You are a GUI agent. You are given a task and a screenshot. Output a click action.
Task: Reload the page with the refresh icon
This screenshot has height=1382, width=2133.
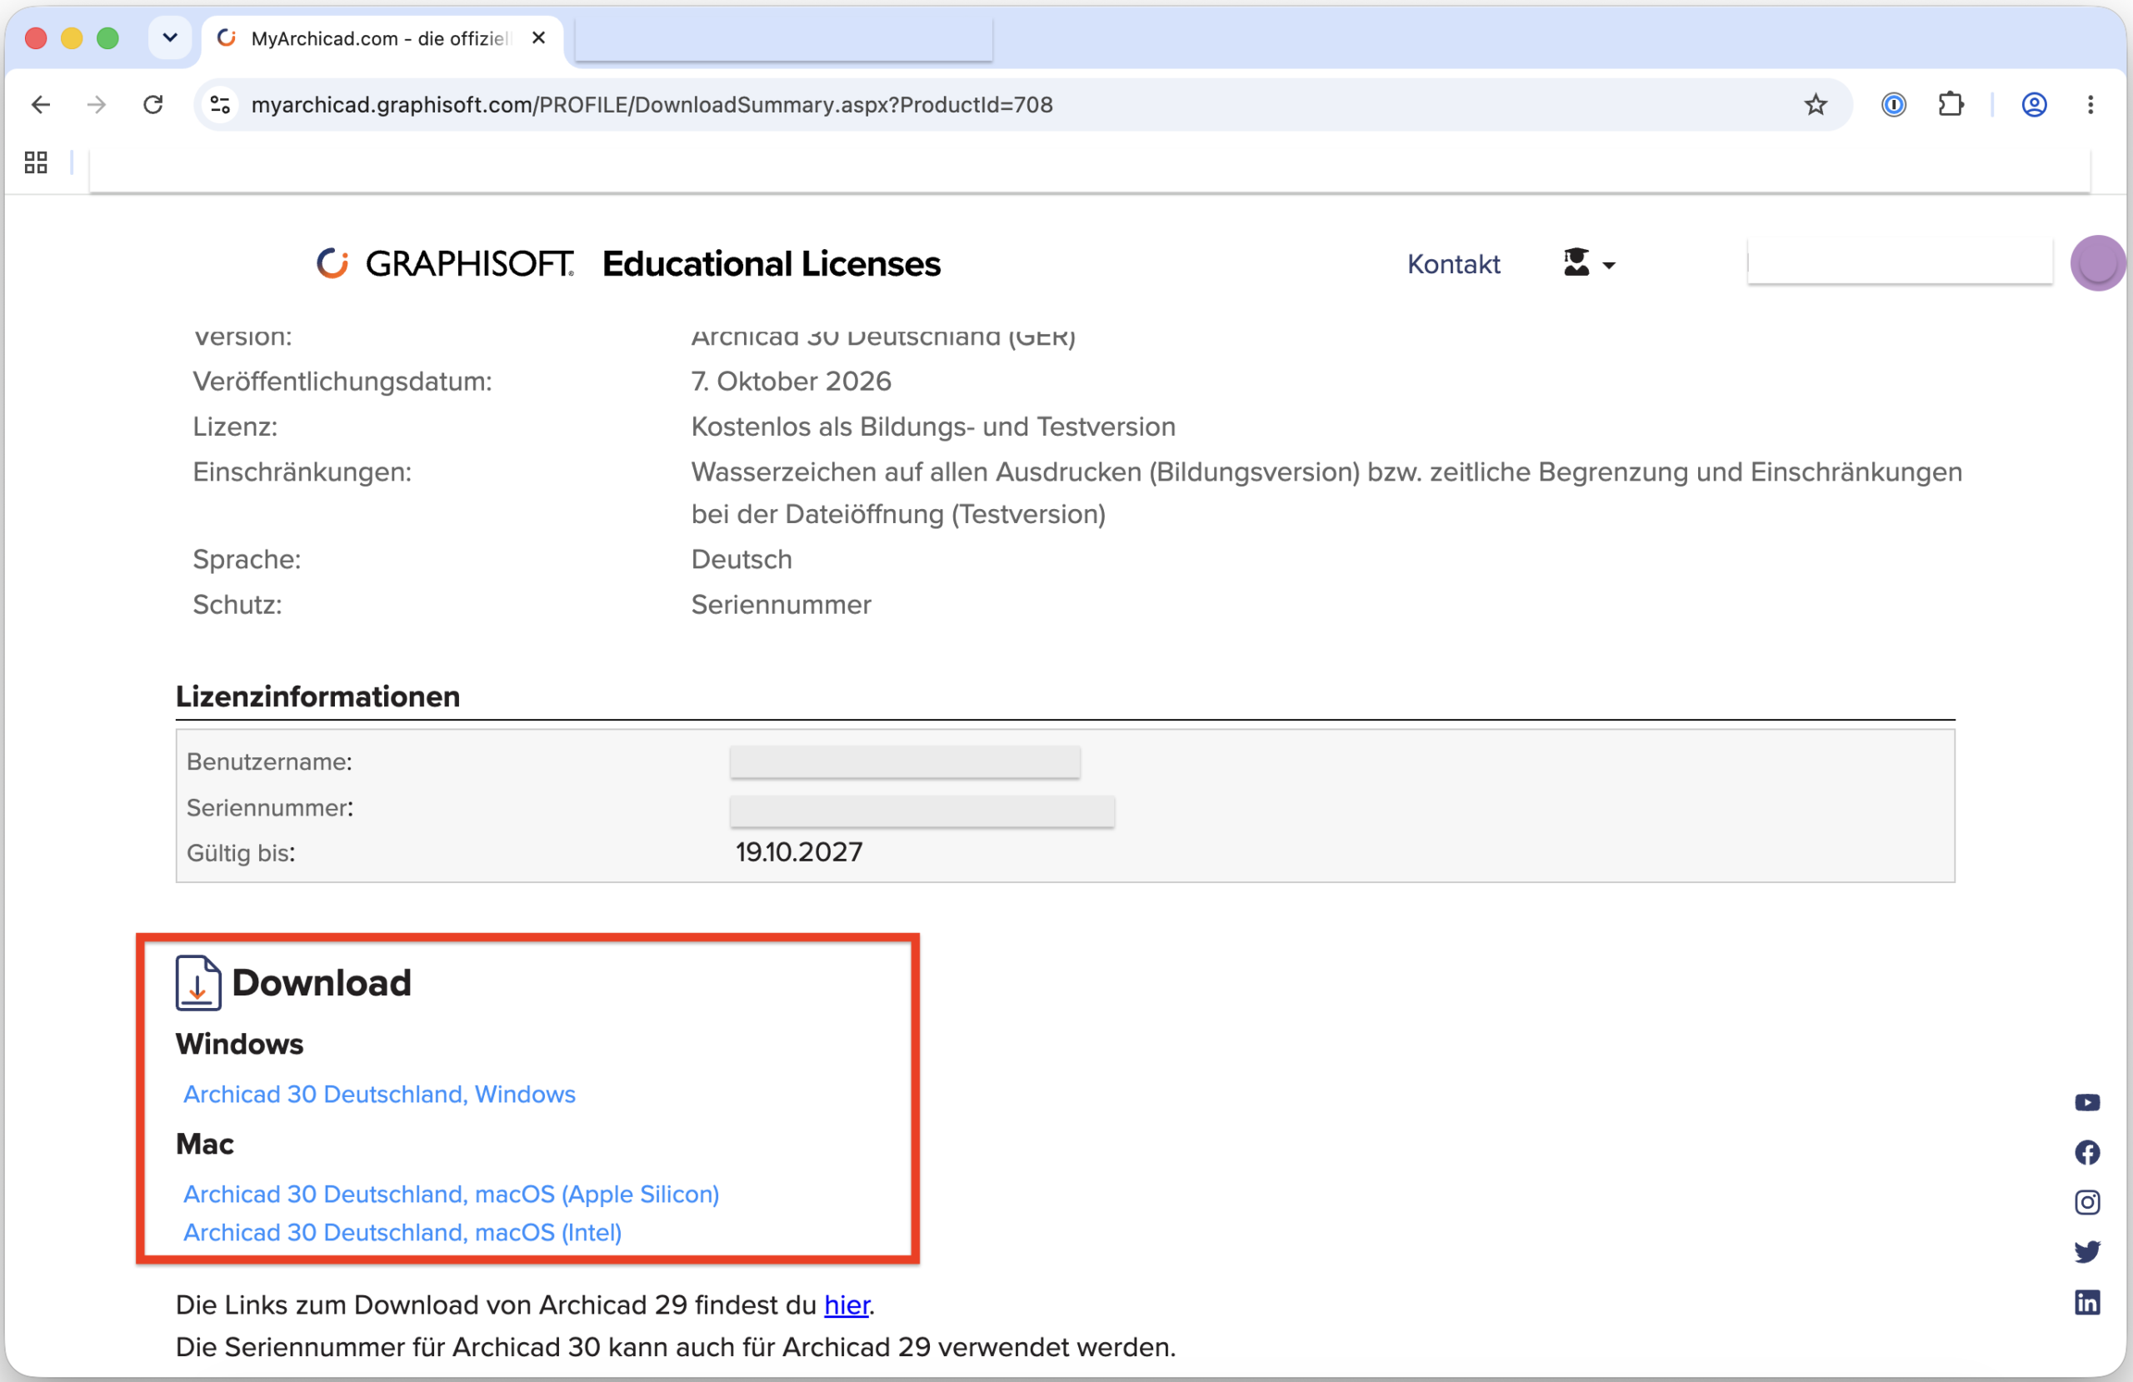(x=153, y=105)
